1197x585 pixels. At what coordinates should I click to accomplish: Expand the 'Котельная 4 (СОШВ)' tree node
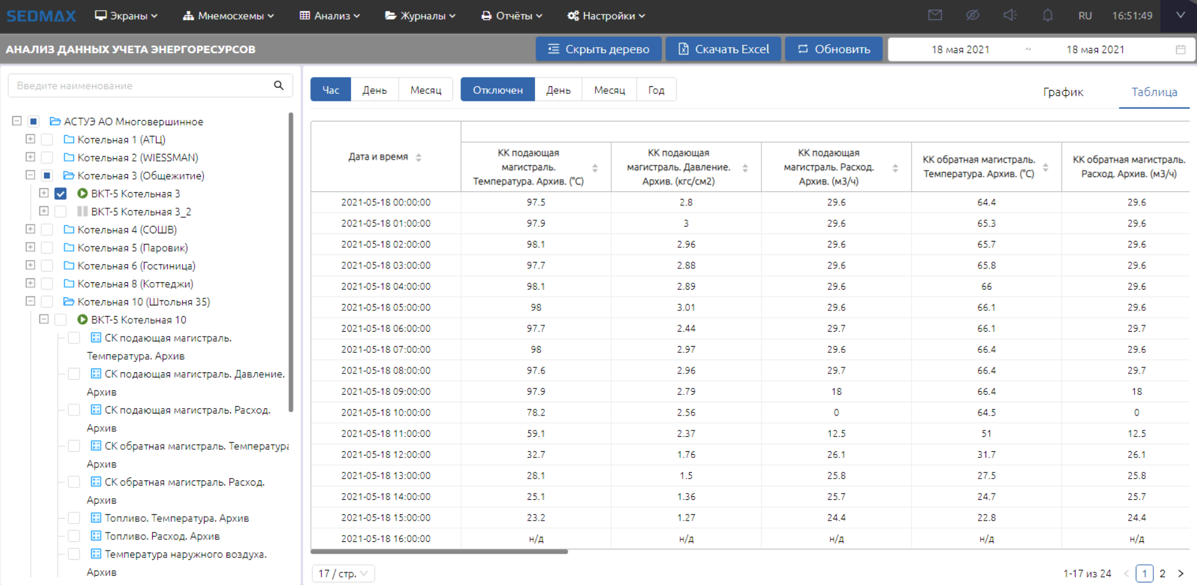coord(30,230)
